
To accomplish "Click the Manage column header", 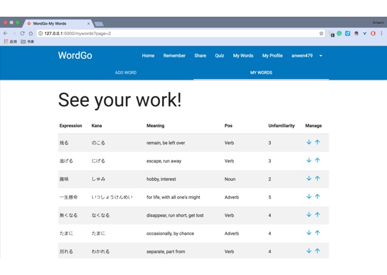I will coord(313,126).
